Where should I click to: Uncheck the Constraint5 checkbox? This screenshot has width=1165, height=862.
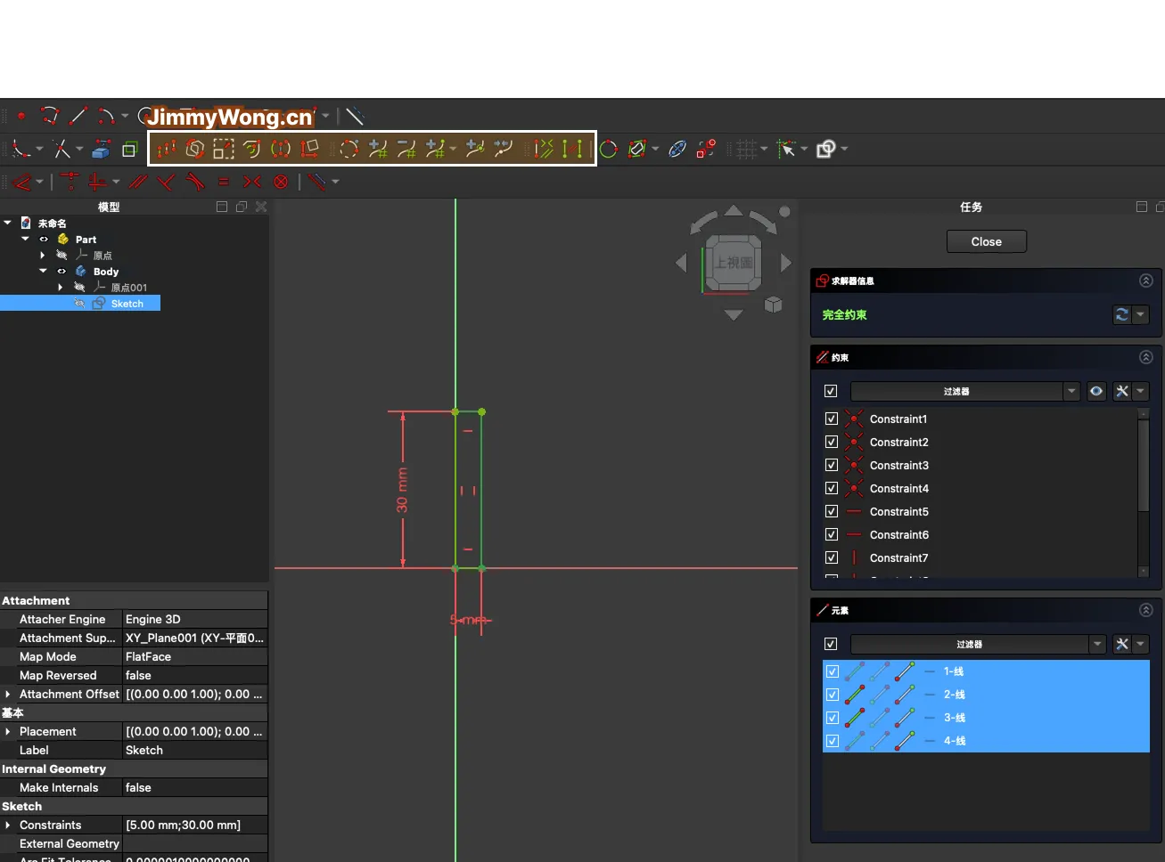(x=832, y=511)
